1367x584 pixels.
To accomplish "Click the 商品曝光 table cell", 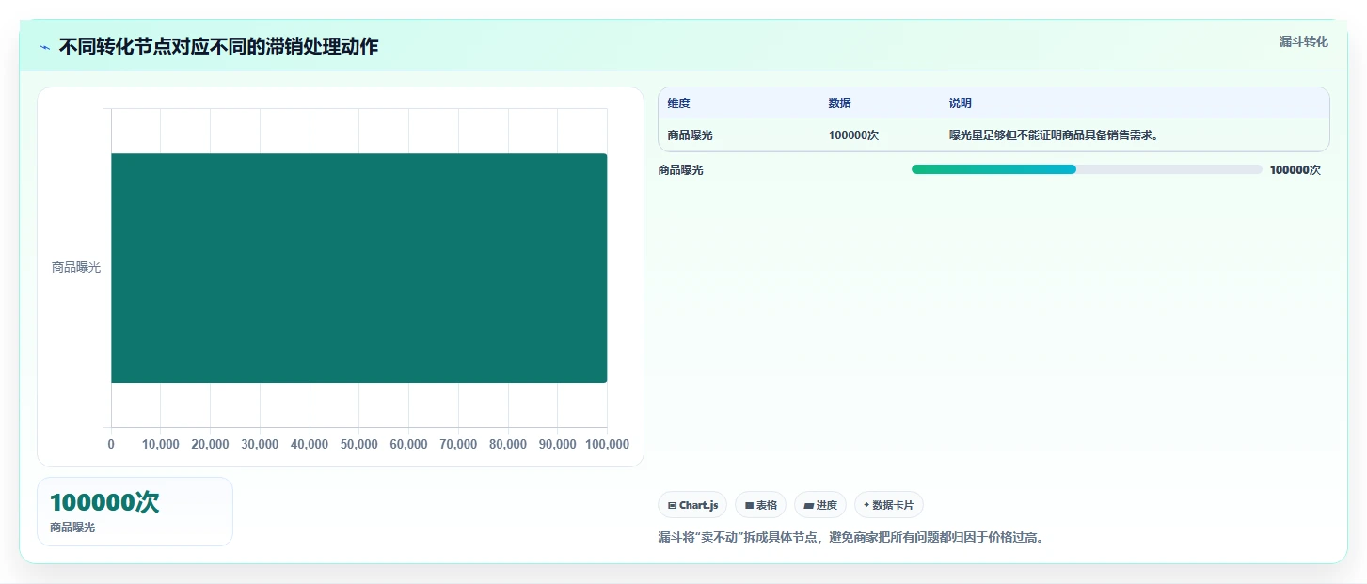I will coord(690,135).
